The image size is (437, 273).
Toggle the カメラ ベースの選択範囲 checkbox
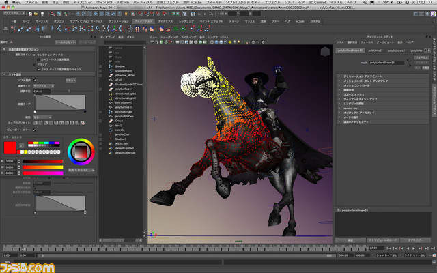pos(38,59)
